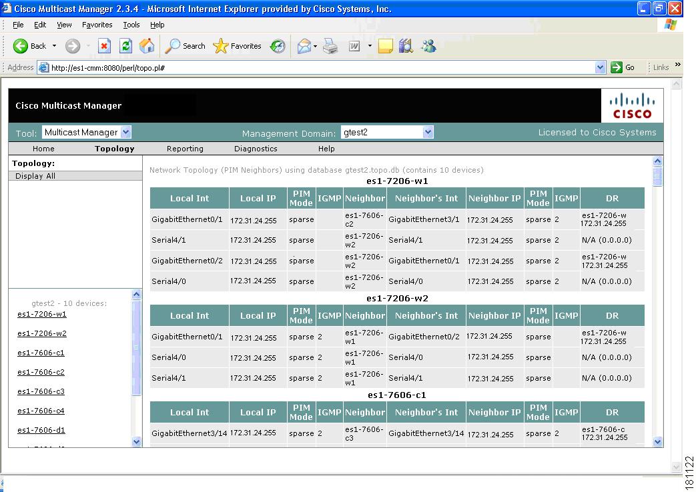Open device link es1-7606-c2
This screenshot has width=696, height=492.
click(41, 372)
